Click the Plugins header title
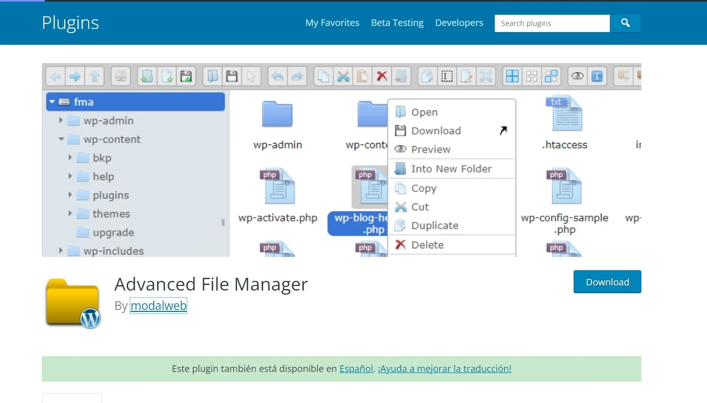707x403 pixels. pos(70,23)
